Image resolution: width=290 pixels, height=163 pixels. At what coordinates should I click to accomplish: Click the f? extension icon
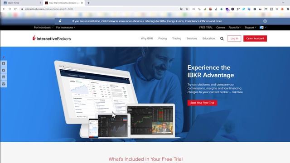pos(238,9)
